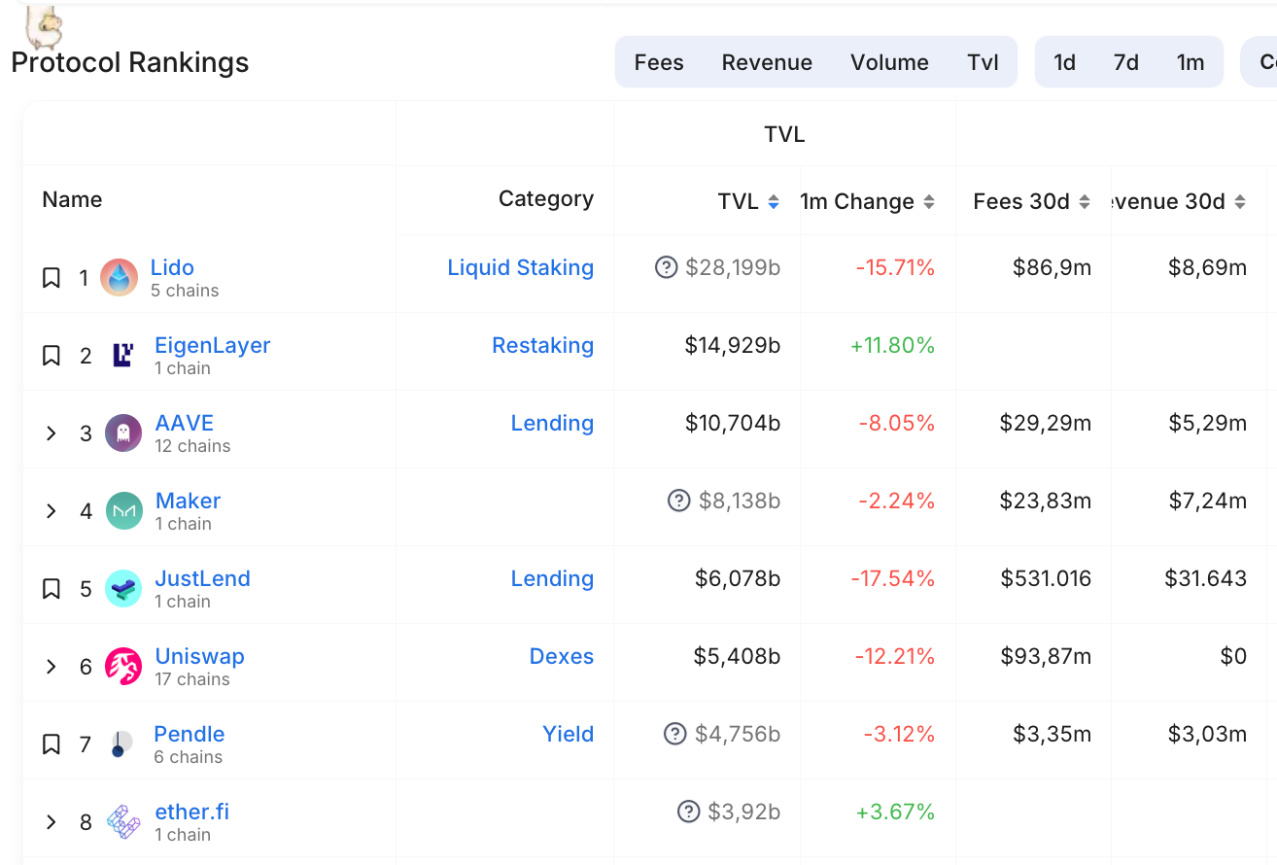Image resolution: width=1277 pixels, height=865 pixels.
Task: Bookmark the Lido protocol row
Action: click(52, 278)
